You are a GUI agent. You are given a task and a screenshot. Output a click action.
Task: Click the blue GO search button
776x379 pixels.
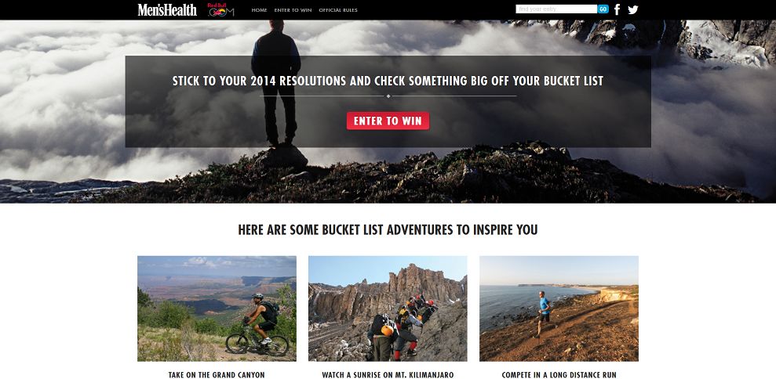(603, 9)
